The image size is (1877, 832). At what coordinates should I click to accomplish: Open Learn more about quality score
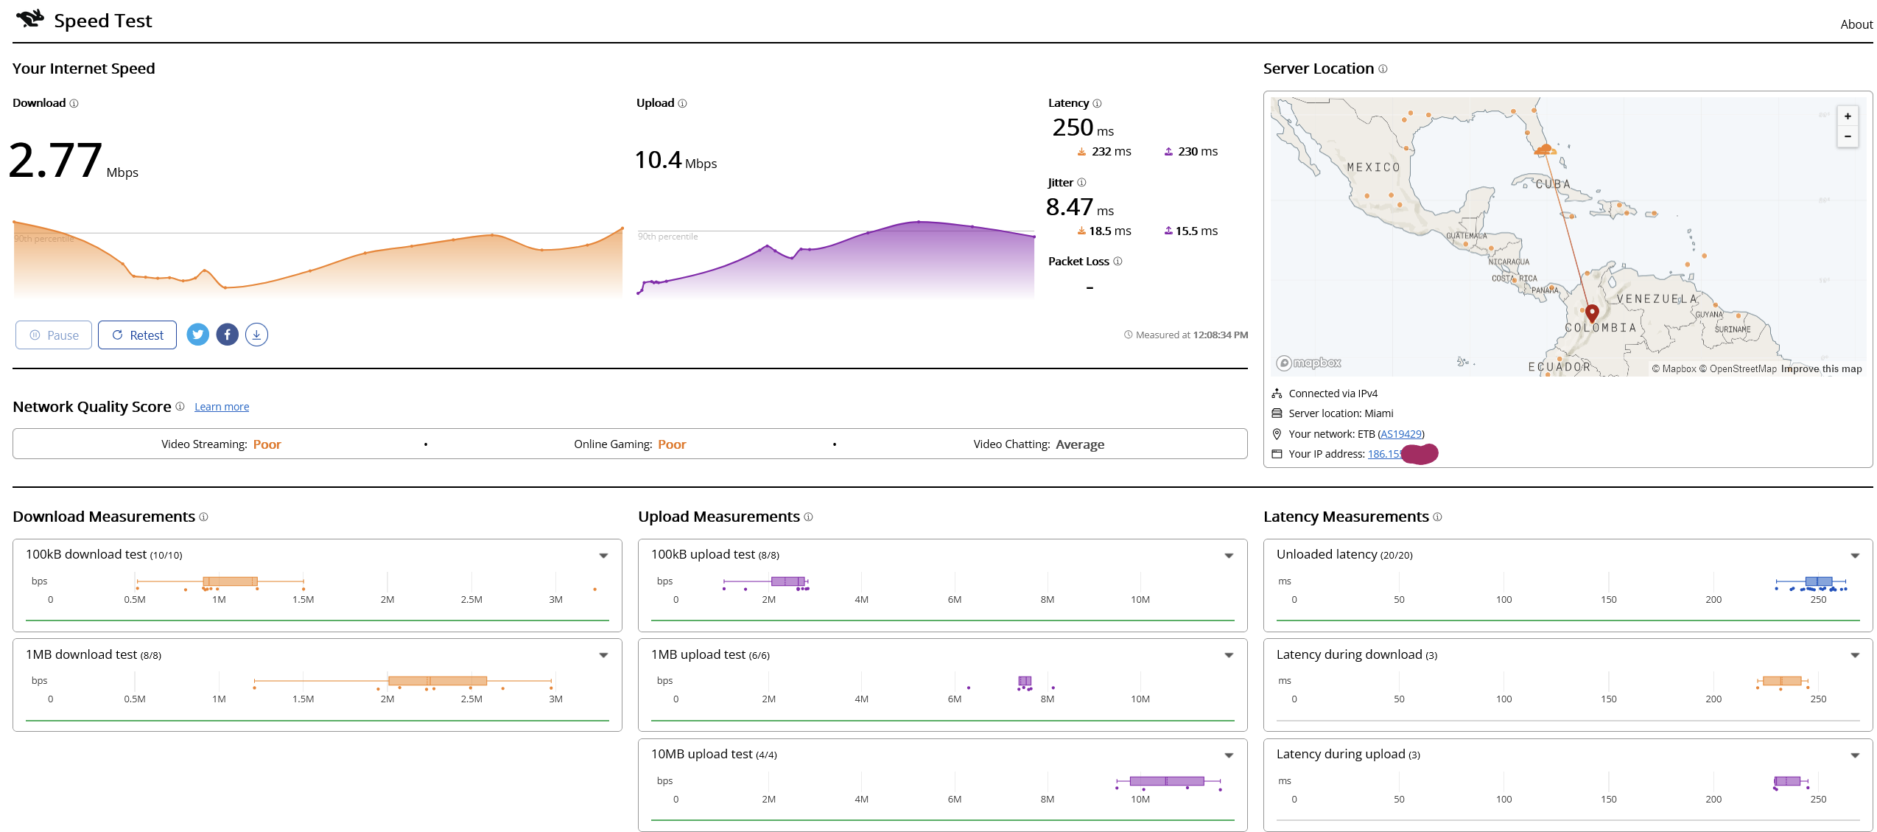(222, 407)
